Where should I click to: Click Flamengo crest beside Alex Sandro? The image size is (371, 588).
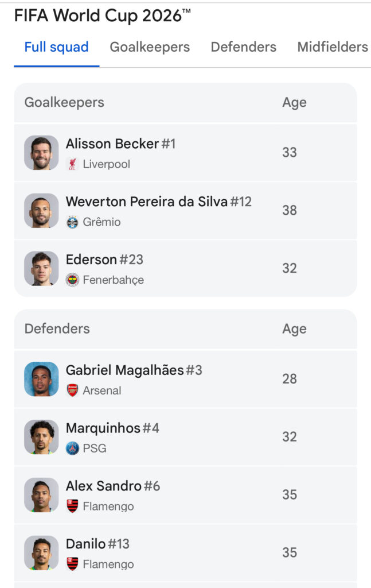point(72,506)
